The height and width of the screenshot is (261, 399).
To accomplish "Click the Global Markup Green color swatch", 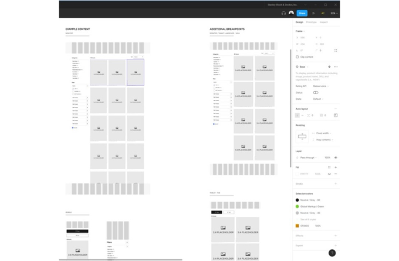I will [x=297, y=206].
